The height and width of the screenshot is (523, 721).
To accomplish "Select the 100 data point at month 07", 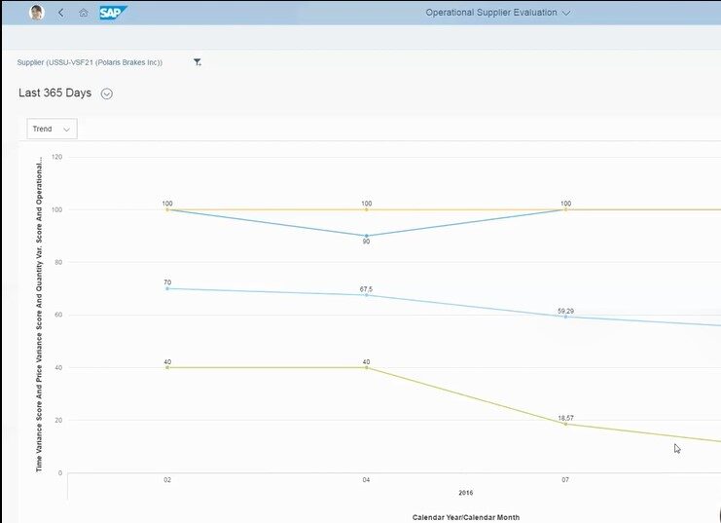I will click(x=565, y=209).
